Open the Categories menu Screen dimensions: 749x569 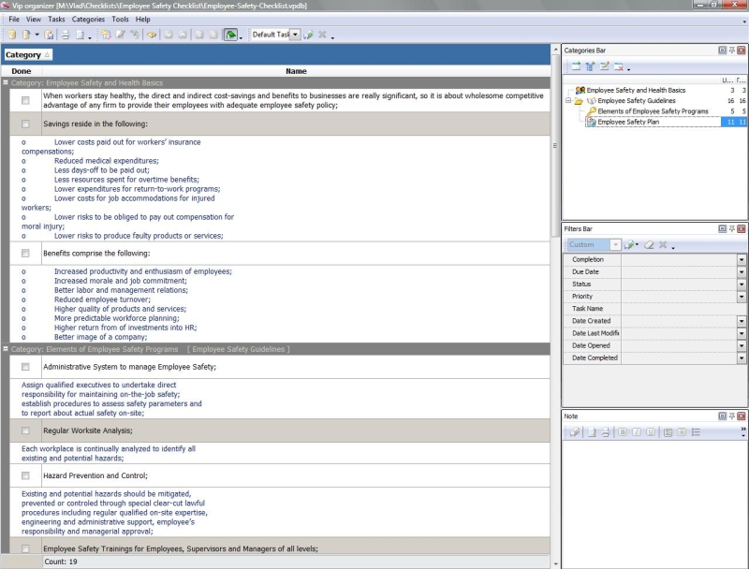(88, 19)
